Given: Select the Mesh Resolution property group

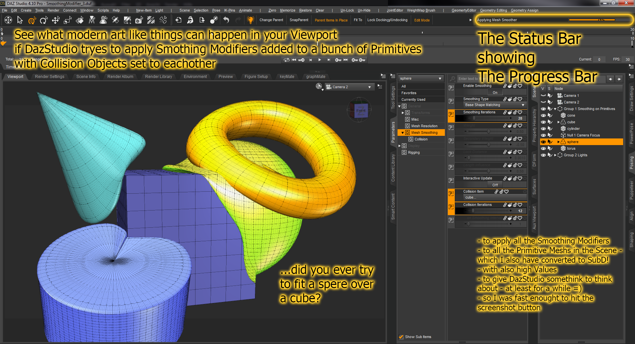Looking at the screenshot, I should (x=424, y=126).
